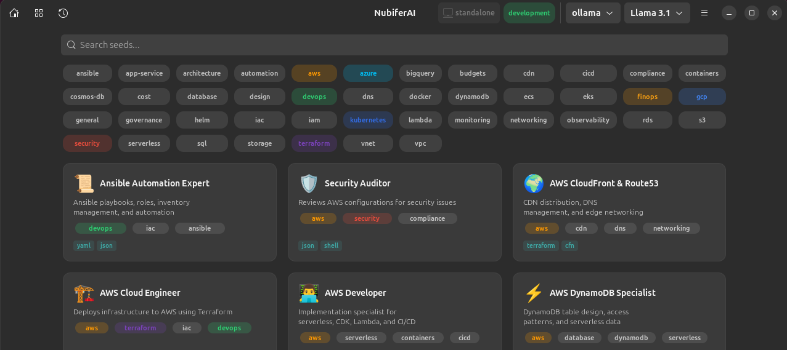Toggle the security filter tag in the filter bar
787x350 pixels.
87,143
